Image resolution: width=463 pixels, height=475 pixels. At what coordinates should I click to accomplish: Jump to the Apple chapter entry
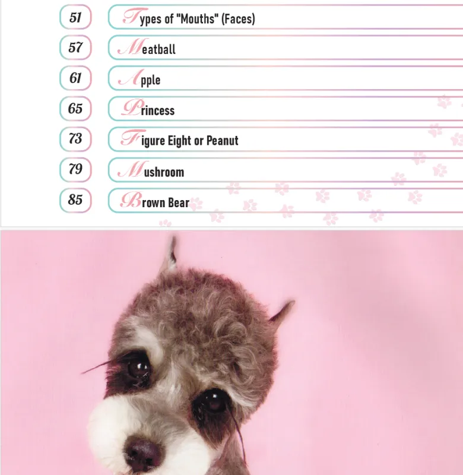coord(286,78)
